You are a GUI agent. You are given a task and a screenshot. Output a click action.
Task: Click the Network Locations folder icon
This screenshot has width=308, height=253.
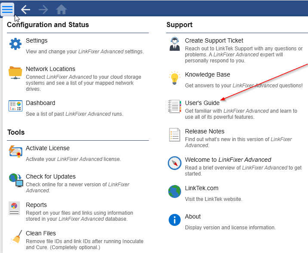[x=15, y=72]
